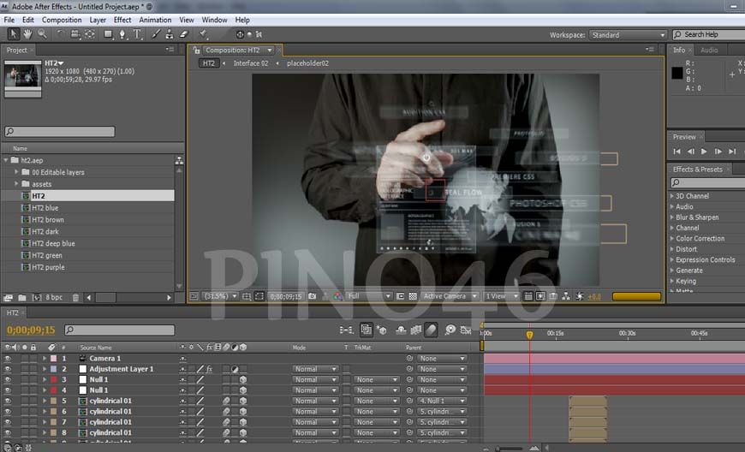Select the Rotation tool
Viewport: 745px width, 452px height.
(x=60, y=34)
